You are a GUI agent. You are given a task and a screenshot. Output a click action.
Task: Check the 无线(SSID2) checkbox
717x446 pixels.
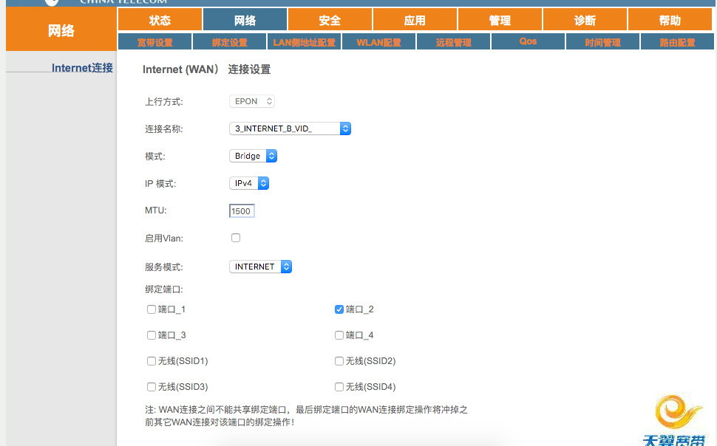click(339, 361)
